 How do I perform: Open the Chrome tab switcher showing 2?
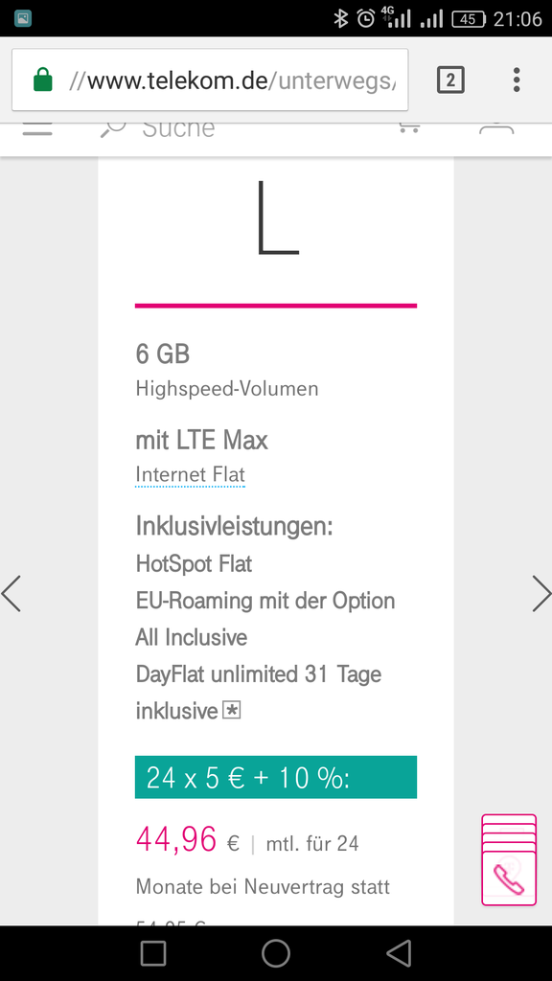click(x=450, y=80)
